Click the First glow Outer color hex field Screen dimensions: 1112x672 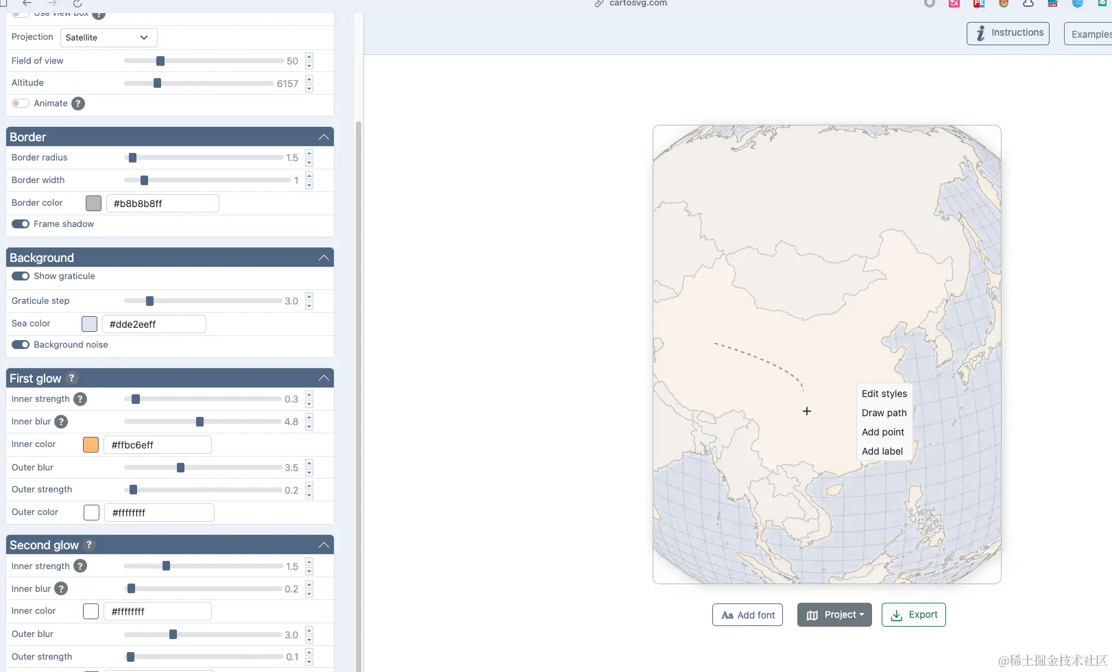159,512
